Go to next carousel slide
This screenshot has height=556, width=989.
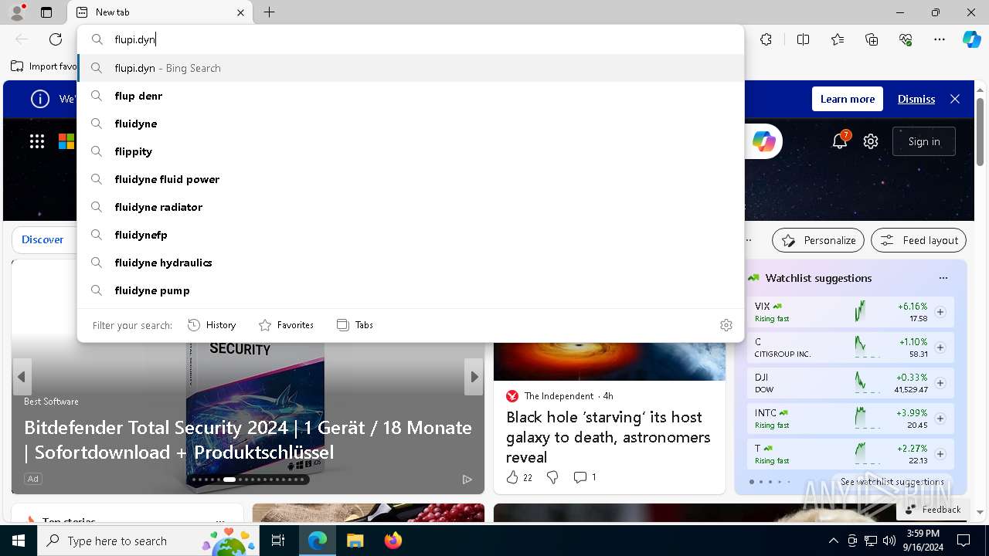click(474, 377)
